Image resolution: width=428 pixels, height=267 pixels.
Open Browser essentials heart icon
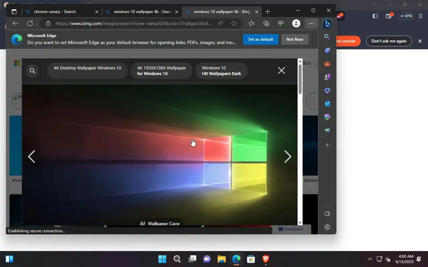[x=281, y=23]
